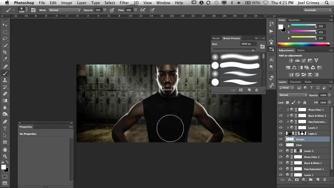Open the Apple menu
This screenshot has width=334, height=188.
coord(7,3)
